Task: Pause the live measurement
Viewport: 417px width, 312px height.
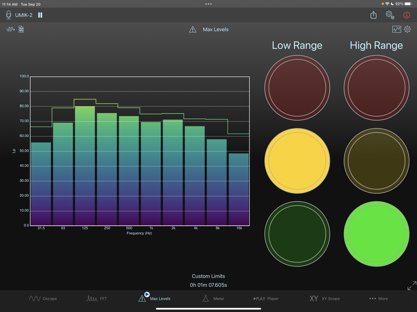Action: coord(40,15)
